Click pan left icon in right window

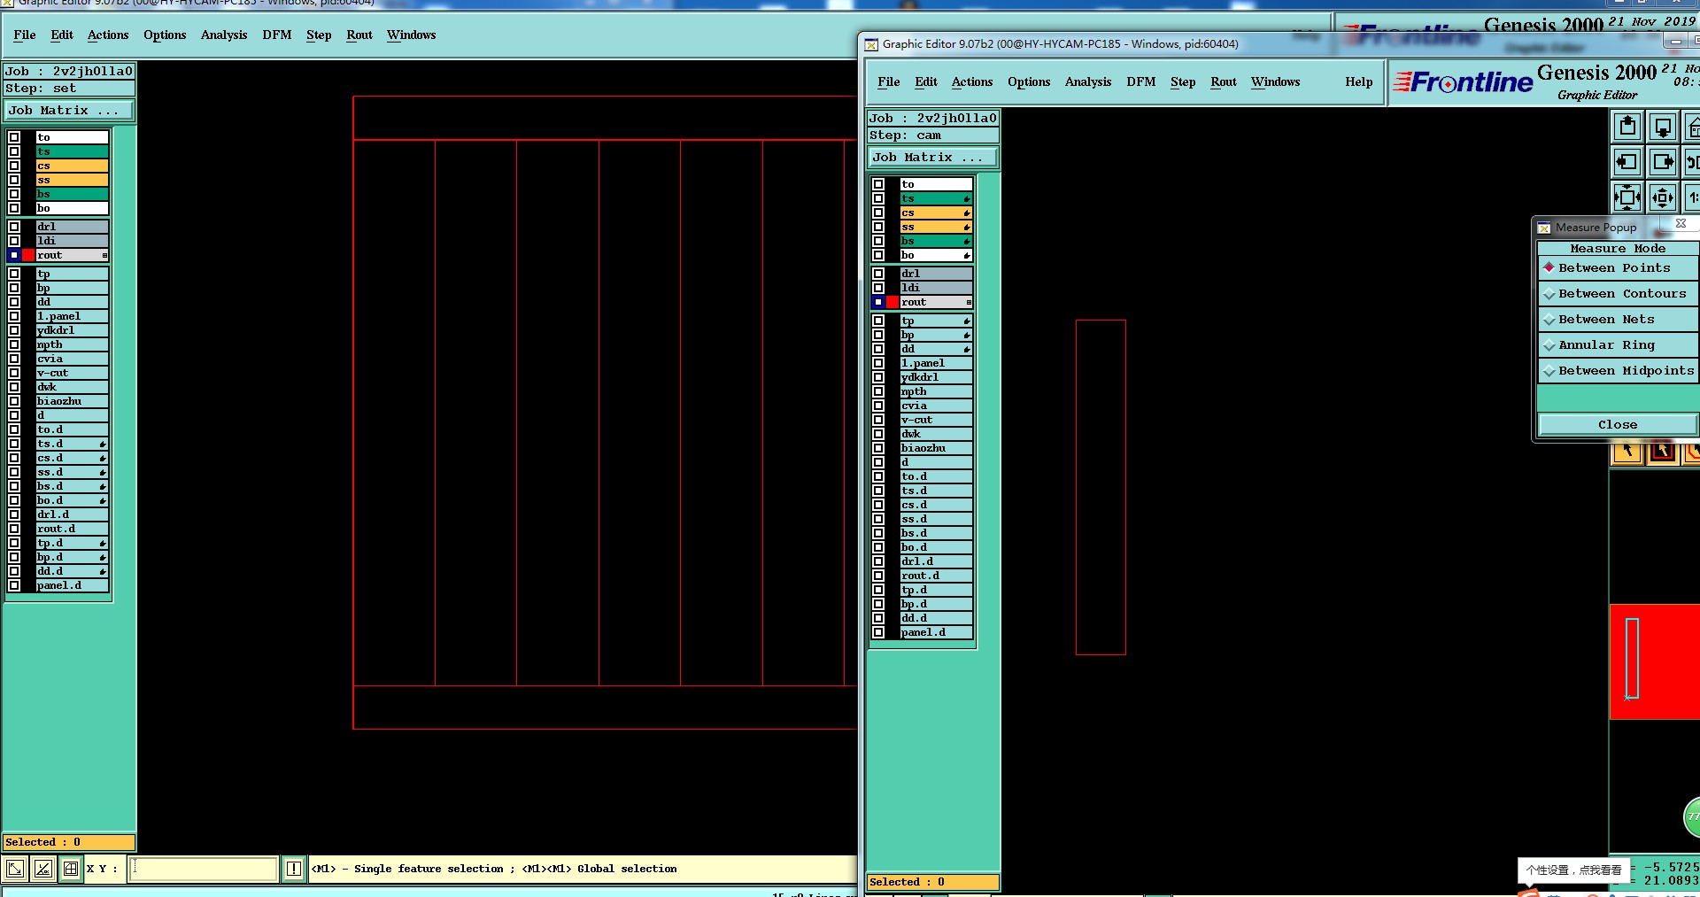(1627, 162)
